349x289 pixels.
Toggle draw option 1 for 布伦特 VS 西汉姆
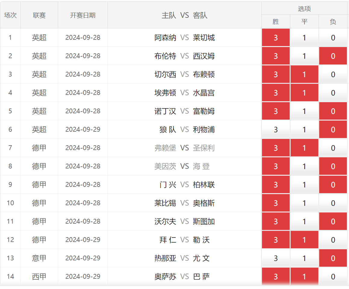[304, 56]
